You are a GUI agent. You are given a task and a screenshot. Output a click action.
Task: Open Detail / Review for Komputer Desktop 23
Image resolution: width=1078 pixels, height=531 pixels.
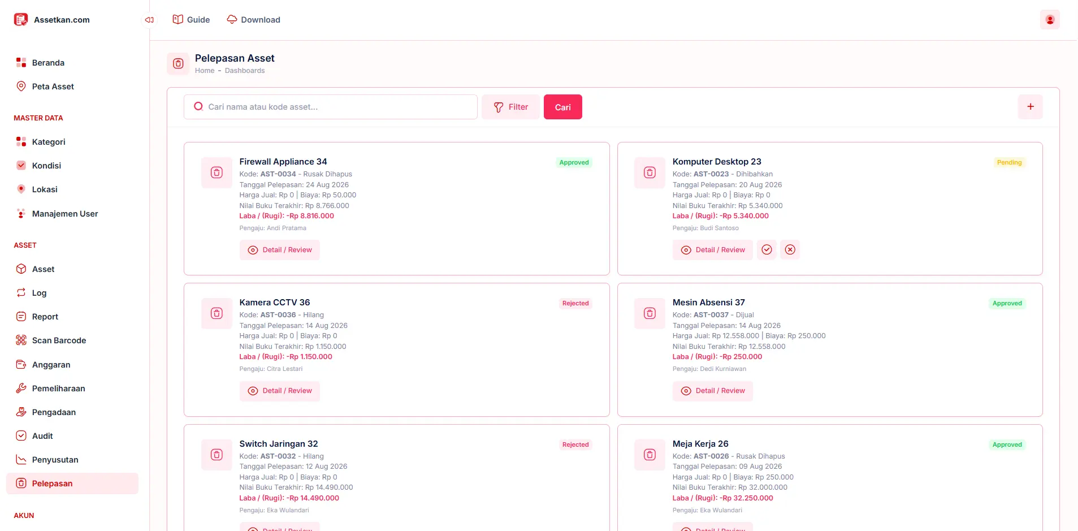(x=713, y=250)
